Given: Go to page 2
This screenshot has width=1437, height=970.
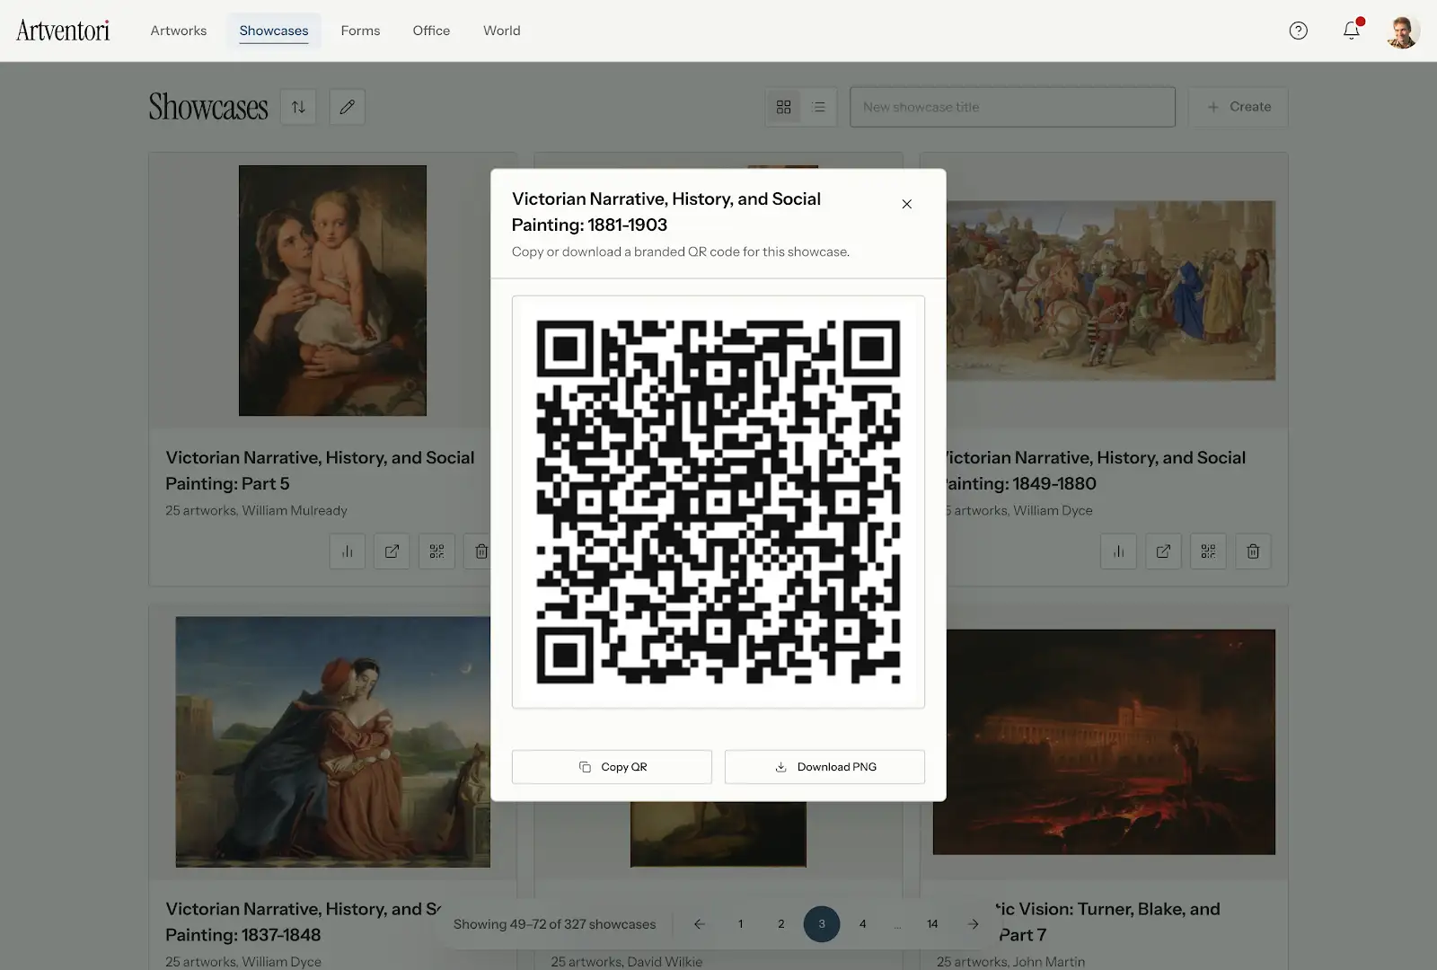Looking at the screenshot, I should point(780,924).
